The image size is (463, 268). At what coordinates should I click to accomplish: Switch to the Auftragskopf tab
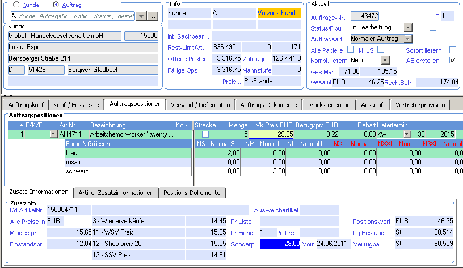(x=26, y=105)
